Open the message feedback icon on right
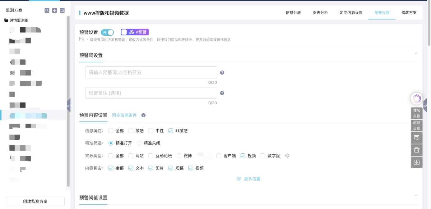 (416, 138)
